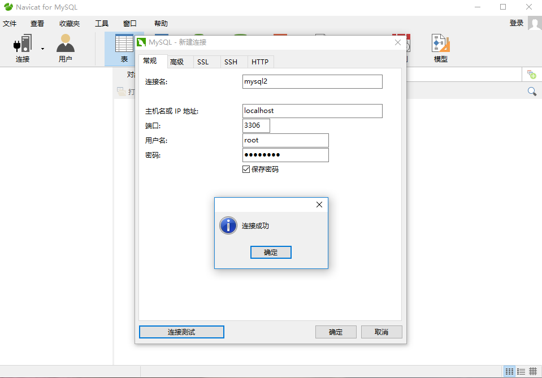This screenshot has height=378, width=542.
Task: Click the port field showing 3306
Action: (x=256, y=125)
